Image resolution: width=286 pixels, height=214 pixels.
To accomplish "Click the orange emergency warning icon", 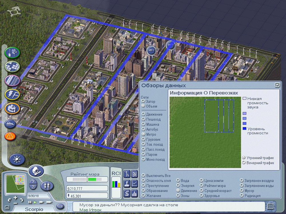I will [x=10, y=136].
